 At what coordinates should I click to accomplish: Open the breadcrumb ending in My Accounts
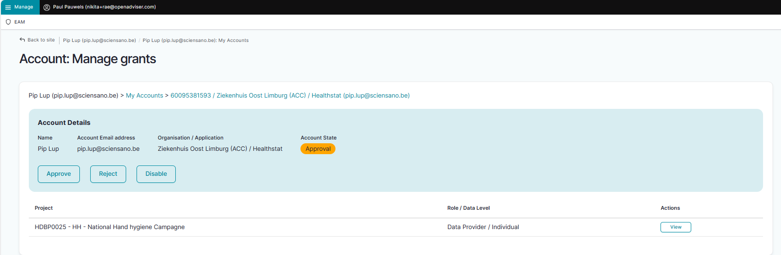tap(196, 41)
